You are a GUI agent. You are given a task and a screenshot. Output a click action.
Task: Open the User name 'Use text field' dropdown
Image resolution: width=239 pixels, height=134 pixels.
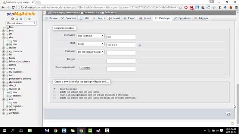click(x=90, y=36)
